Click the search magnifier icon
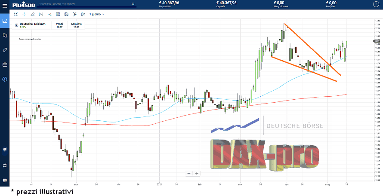Image resolution: width=383 pixels, height=196 pixels. click(133, 4)
